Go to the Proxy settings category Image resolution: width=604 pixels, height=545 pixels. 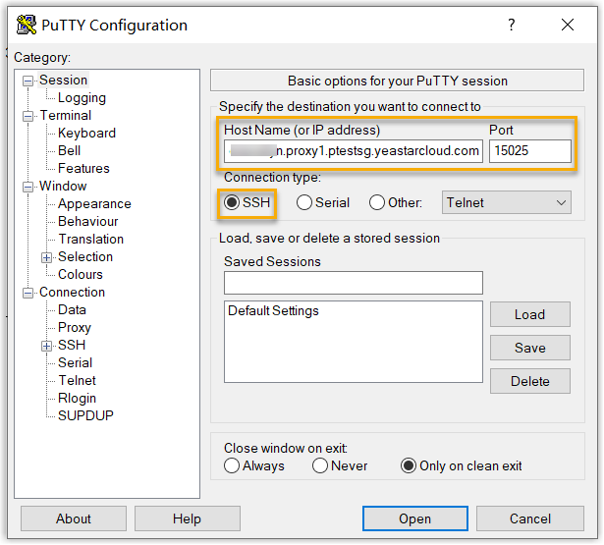point(75,328)
